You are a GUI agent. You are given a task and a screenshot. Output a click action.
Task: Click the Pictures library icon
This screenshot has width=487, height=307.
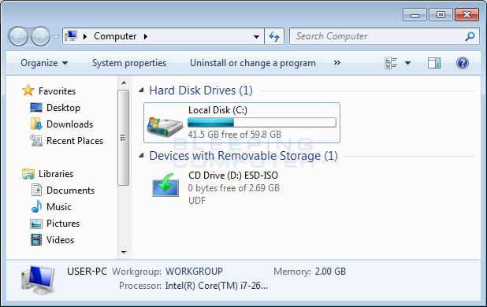[36, 224]
